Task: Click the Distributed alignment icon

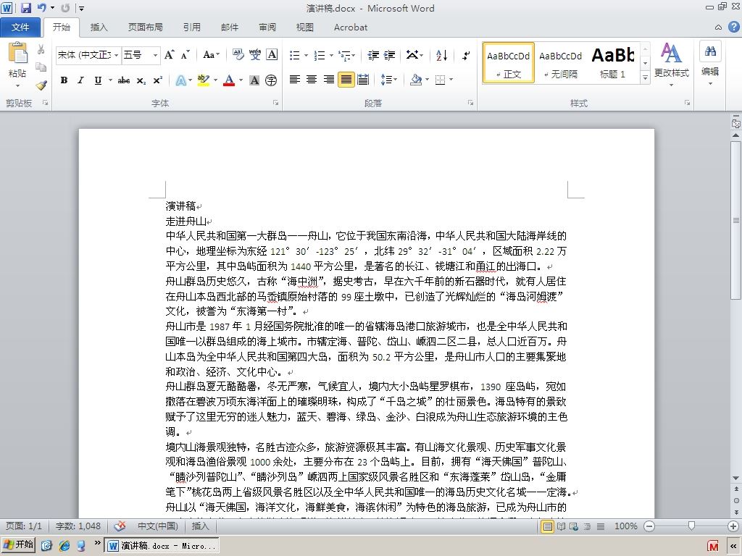Action: click(363, 80)
